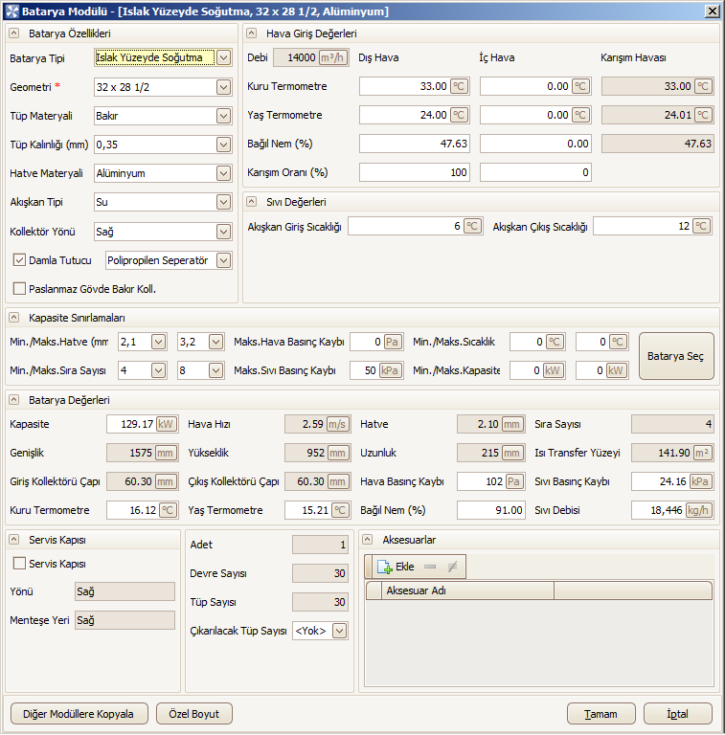Open the Kollektör Yönü dropdown
The width and height of the screenshot is (725, 735).
click(x=224, y=232)
